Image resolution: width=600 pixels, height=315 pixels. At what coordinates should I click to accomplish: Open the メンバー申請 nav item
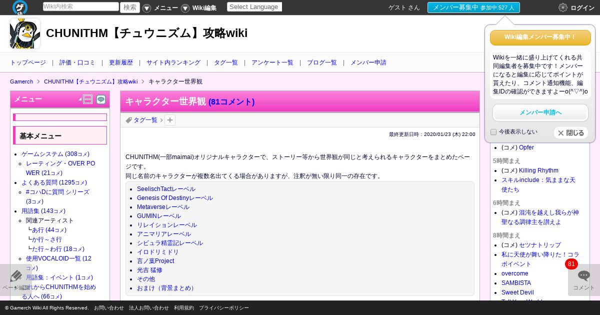tap(368, 62)
